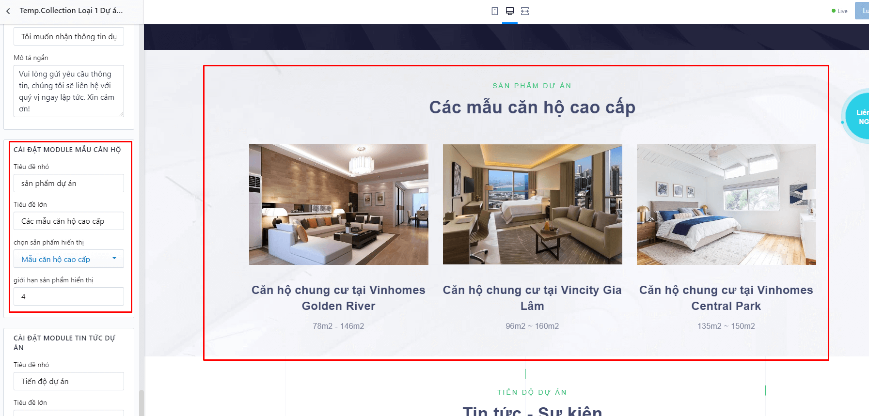Click the 'CÀI ĐẶT MODULE MẪU CĂN HỘ' section title
Screen dimensions: 869x416
tap(67, 150)
